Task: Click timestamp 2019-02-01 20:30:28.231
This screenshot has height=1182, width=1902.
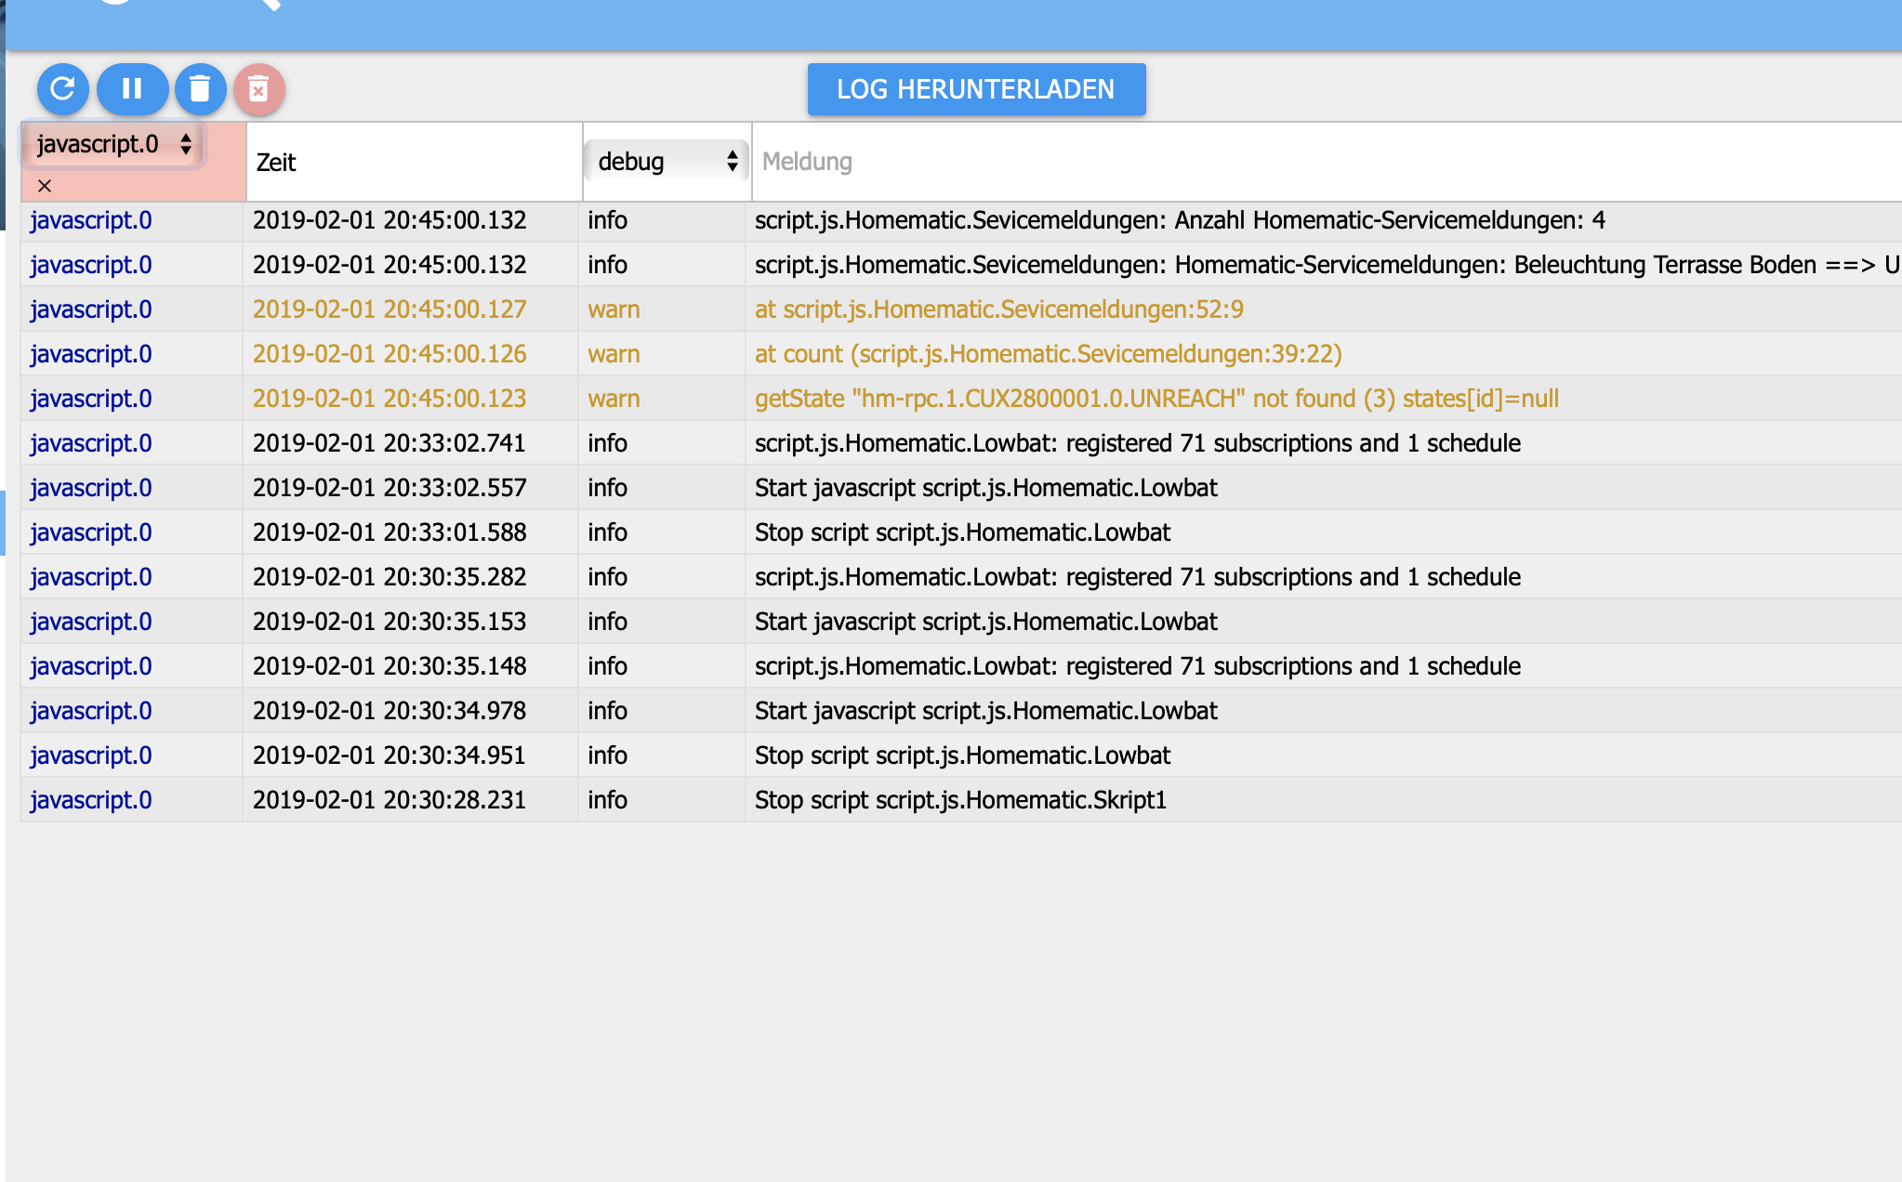Action: coord(390,800)
